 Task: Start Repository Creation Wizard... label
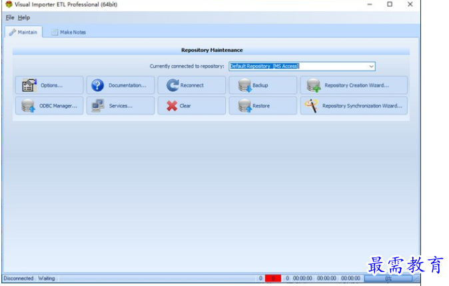click(x=357, y=85)
